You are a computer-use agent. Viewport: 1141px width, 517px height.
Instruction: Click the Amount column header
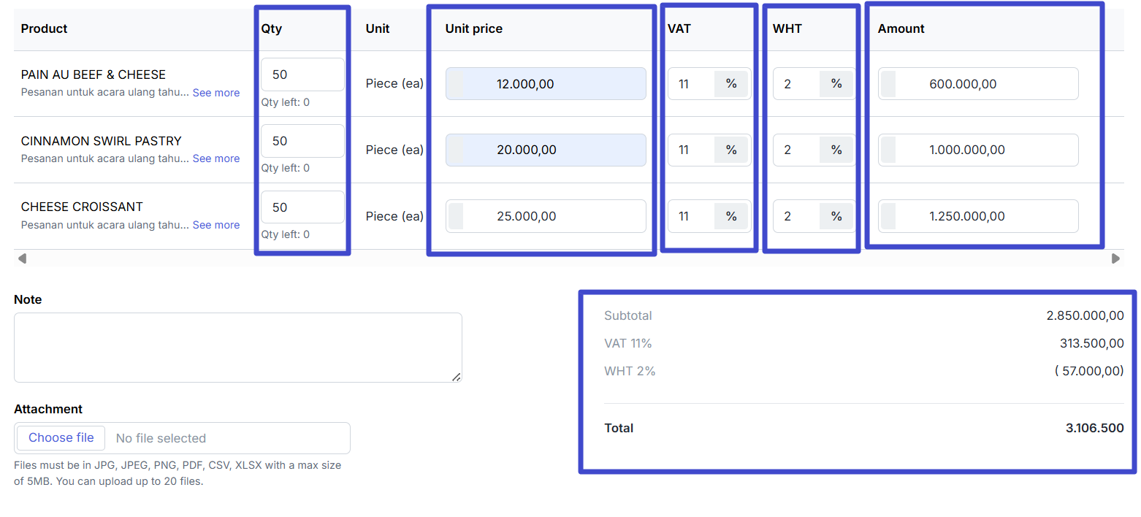point(901,28)
